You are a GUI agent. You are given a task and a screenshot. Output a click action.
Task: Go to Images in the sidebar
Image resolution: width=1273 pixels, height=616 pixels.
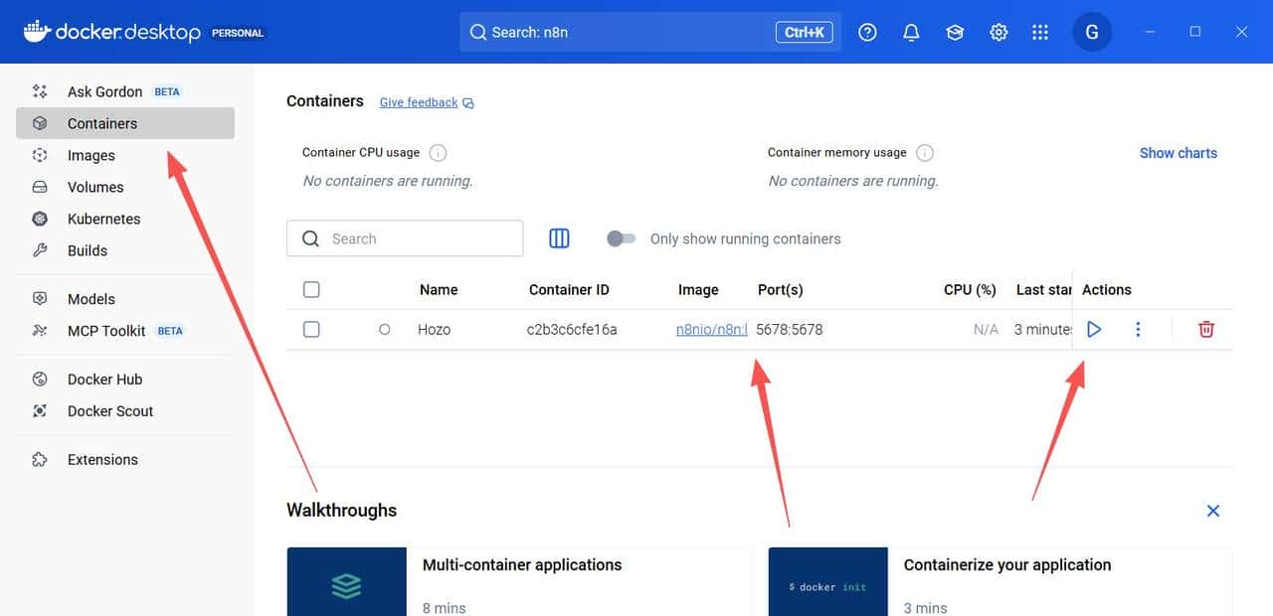coord(91,155)
